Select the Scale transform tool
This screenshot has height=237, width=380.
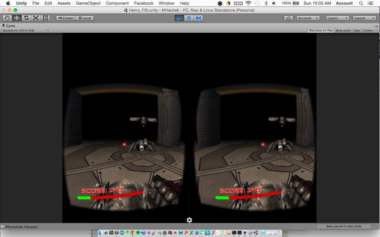click(x=36, y=18)
